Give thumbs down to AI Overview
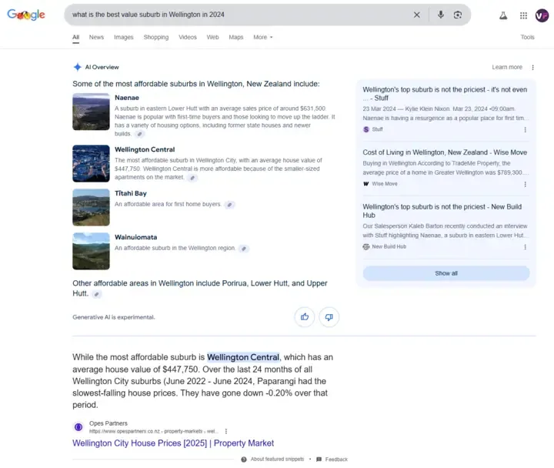 tap(329, 317)
